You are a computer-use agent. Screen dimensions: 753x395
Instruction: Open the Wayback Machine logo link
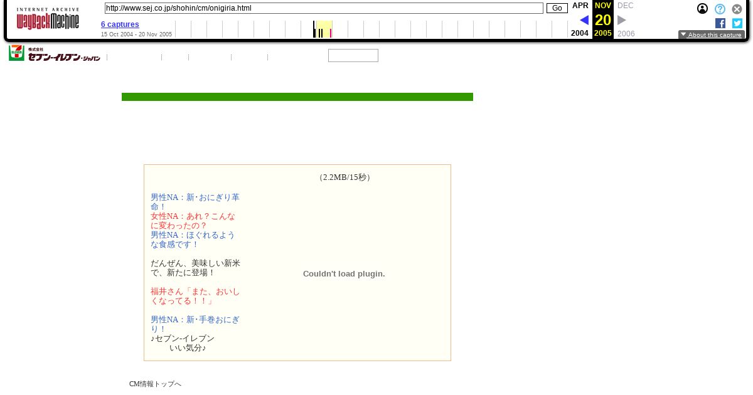coord(48,19)
